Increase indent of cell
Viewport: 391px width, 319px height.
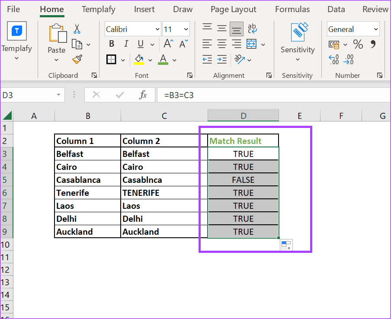tap(222, 59)
